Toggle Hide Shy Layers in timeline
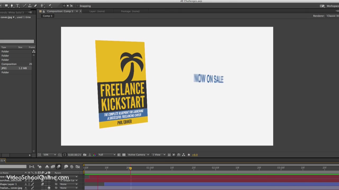Screen dimensions: 339x190 pos(47,167)
